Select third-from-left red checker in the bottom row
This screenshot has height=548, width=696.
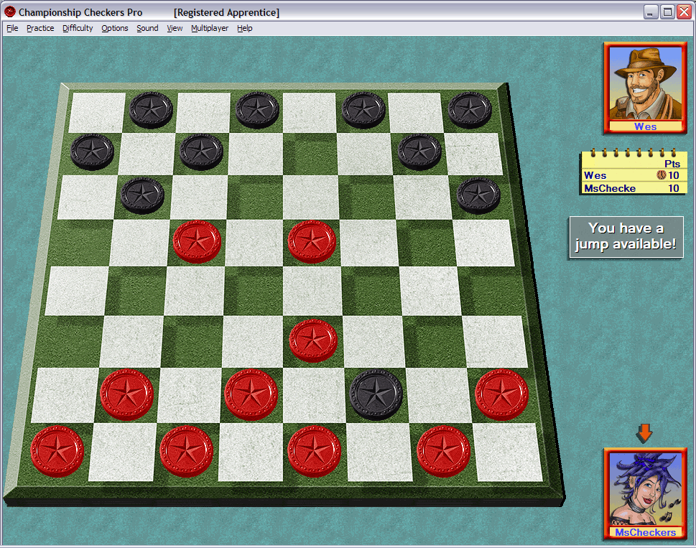click(x=315, y=451)
